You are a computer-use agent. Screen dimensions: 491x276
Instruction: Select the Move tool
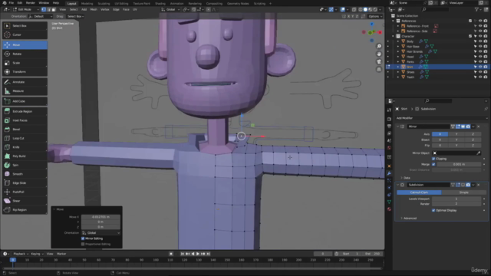tap(25, 44)
